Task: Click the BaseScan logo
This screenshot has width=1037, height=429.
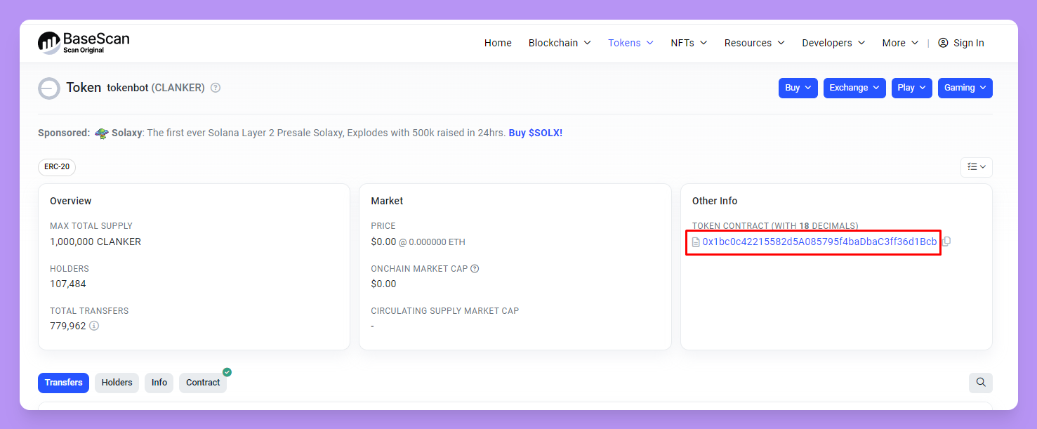Action: click(84, 42)
